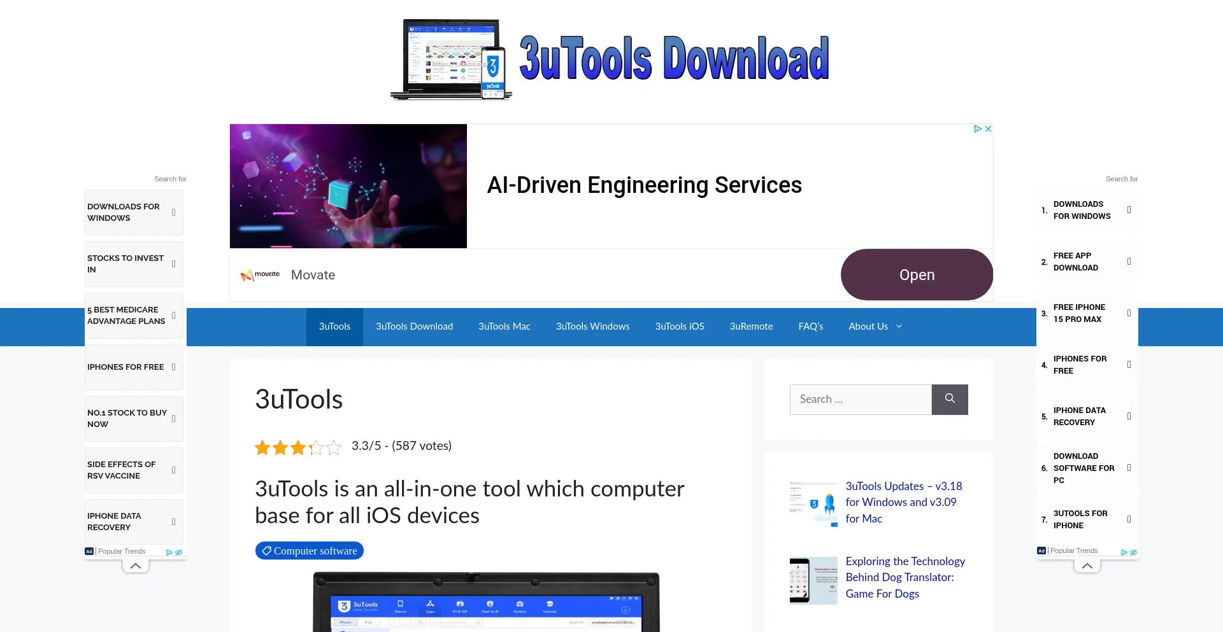Image resolution: width=1223 pixels, height=632 pixels.
Task: Open the Movate ad via Open button
Action: click(917, 274)
